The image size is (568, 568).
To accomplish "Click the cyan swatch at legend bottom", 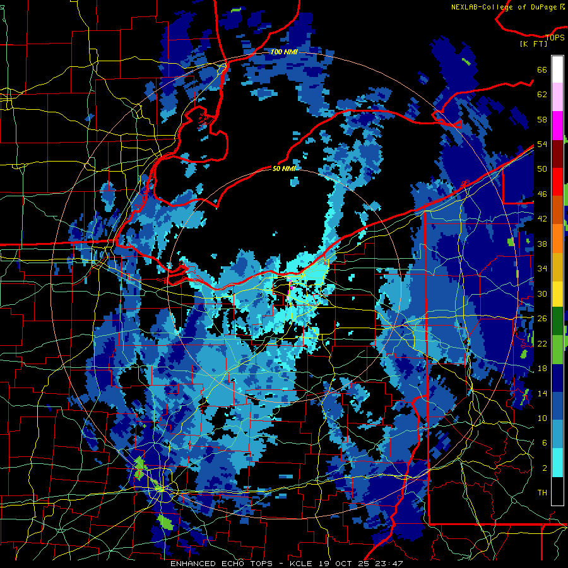I will pyautogui.click(x=557, y=463).
